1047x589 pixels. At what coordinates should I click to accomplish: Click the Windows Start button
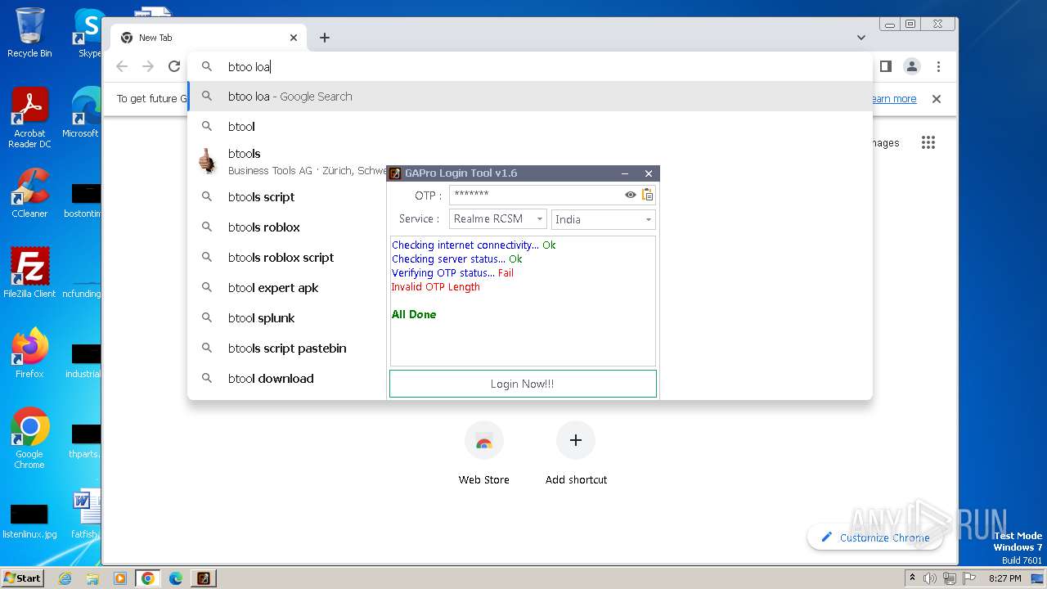(x=23, y=578)
